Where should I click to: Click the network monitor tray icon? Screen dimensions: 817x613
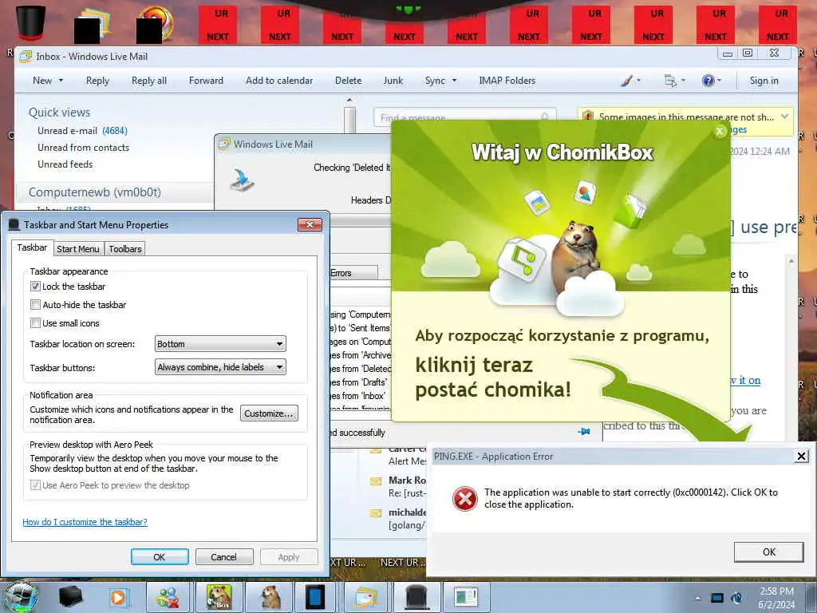(x=717, y=598)
